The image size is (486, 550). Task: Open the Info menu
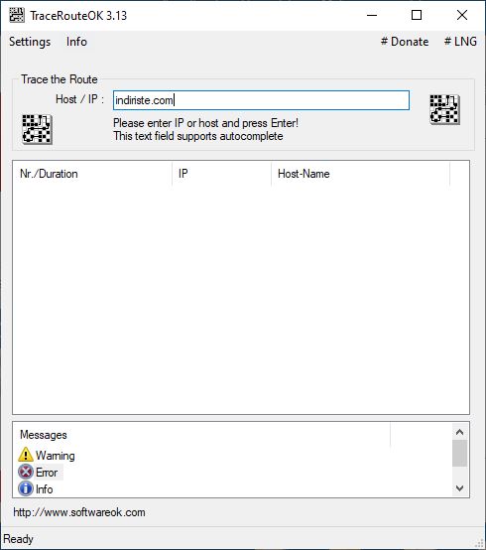[76, 42]
